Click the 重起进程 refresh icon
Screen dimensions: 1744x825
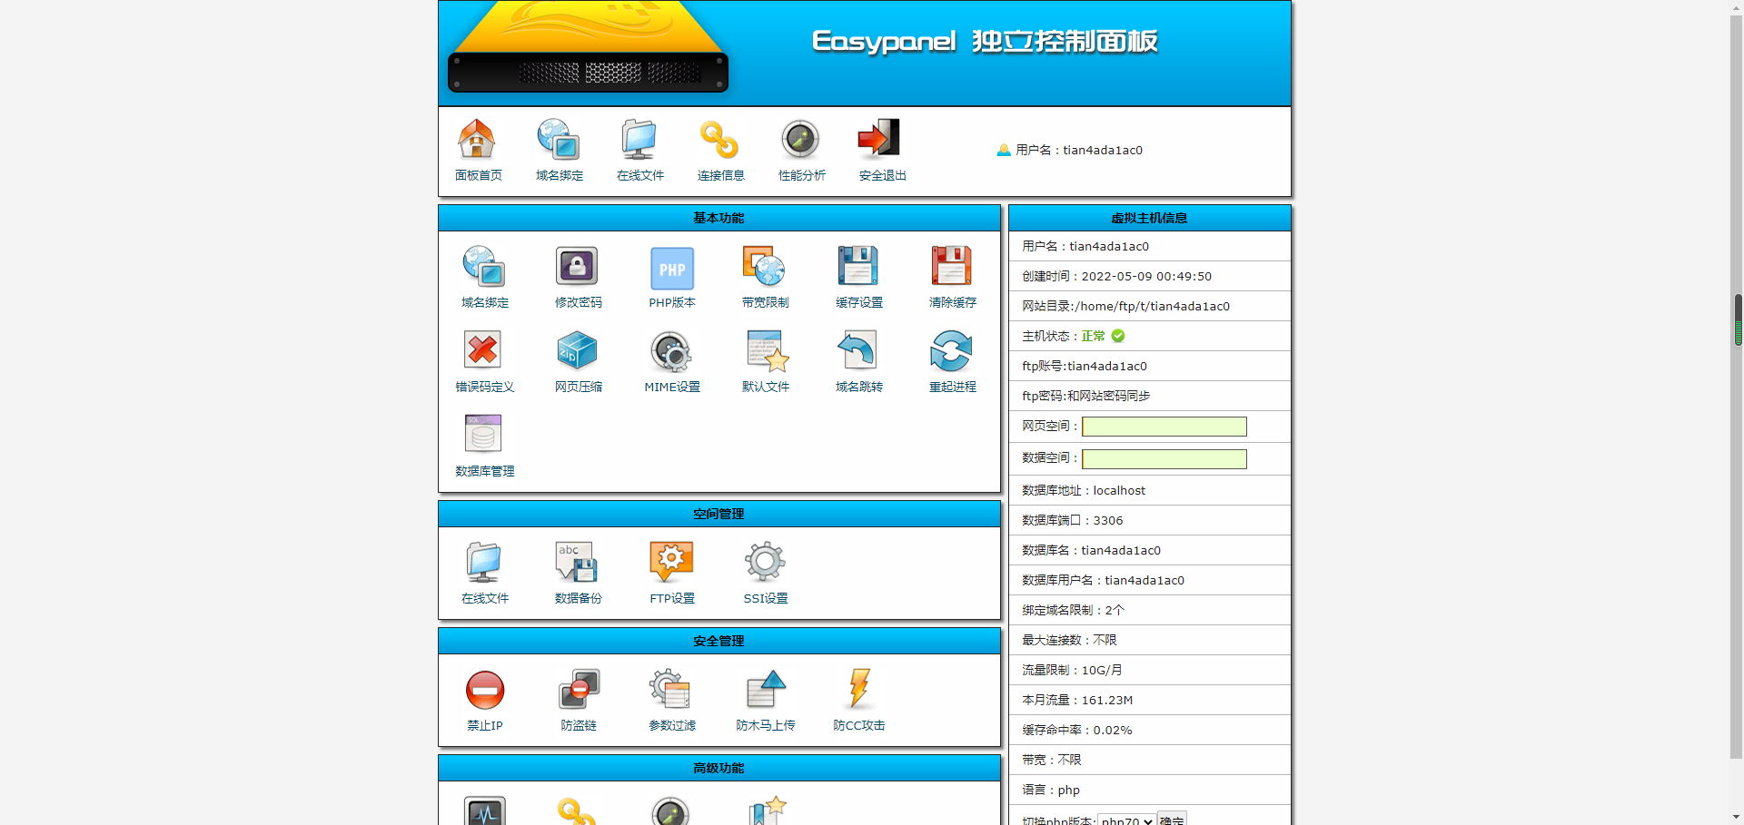pos(952,351)
